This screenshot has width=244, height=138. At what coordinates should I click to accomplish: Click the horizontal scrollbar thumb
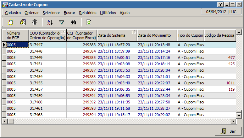coord(10,121)
